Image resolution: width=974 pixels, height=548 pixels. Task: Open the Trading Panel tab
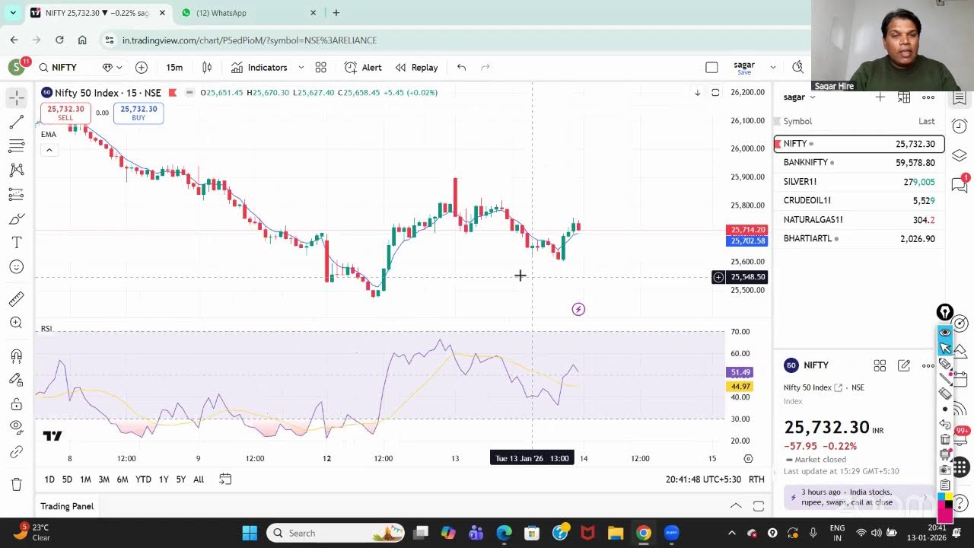(x=67, y=506)
